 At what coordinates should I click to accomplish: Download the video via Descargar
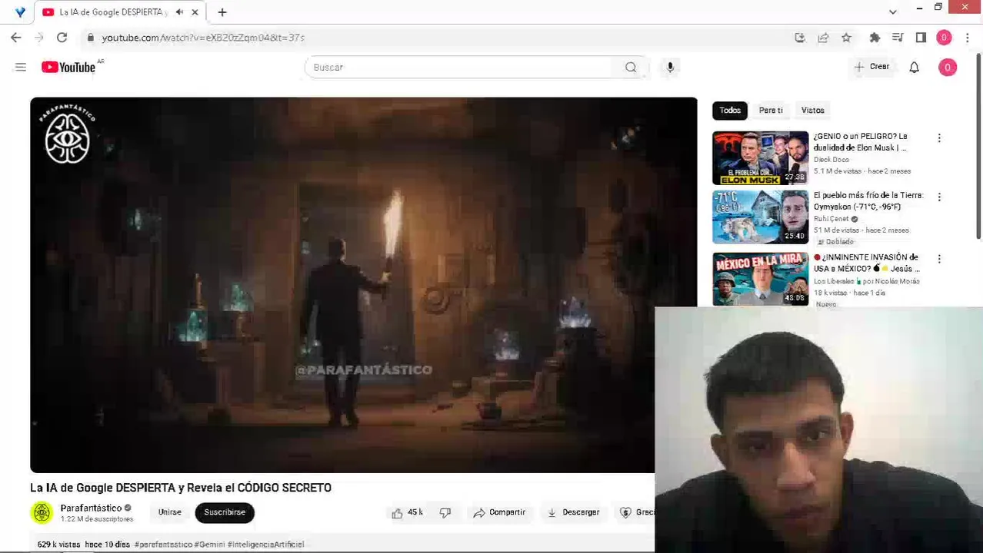tap(573, 512)
